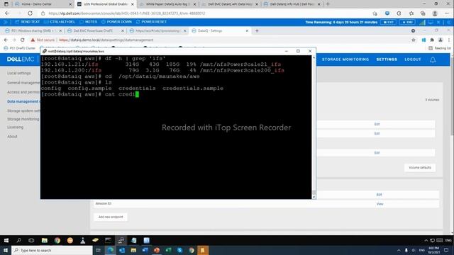Viewport: 454px width, 255px height.
Task: Click terminal scrollbar up arrow
Action: (x=314, y=58)
